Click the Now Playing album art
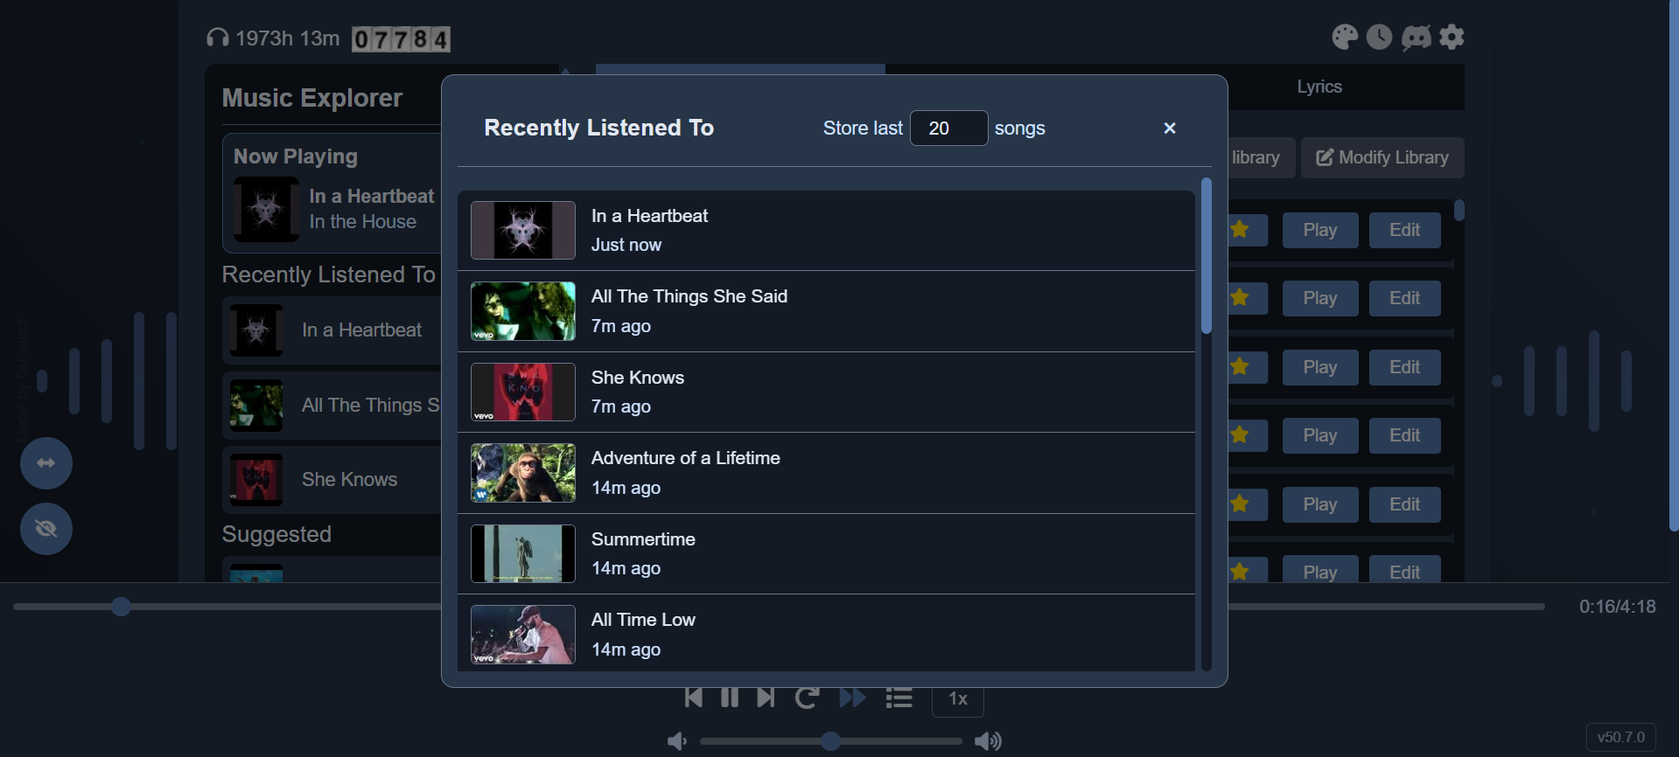 tap(267, 210)
